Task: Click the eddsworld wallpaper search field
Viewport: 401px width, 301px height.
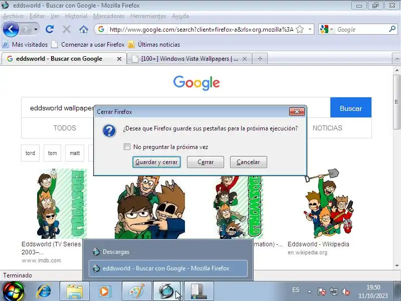Action: point(176,108)
